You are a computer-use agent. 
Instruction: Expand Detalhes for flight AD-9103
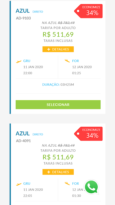pos(58,49)
